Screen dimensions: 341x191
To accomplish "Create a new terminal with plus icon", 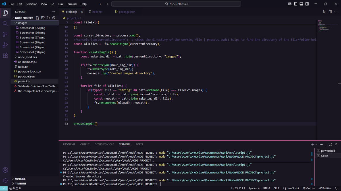I will [x=313, y=144].
